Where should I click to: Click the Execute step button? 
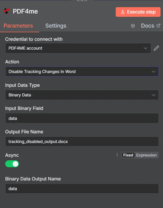138,12
